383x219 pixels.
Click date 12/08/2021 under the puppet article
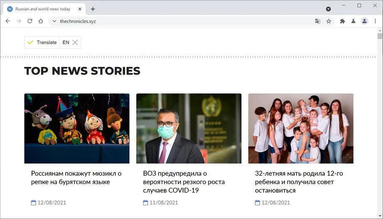[52, 203]
